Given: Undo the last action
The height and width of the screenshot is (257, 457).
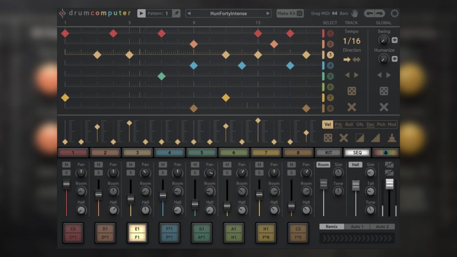Looking at the screenshot, I should pos(370,13).
